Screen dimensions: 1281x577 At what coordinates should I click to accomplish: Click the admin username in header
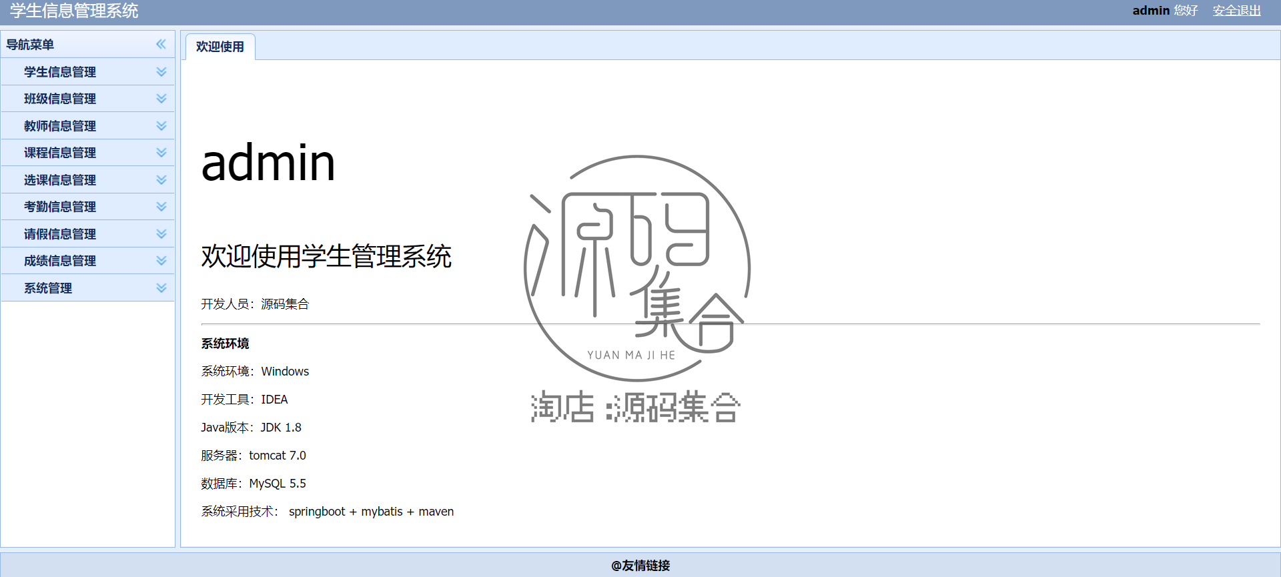(1151, 11)
